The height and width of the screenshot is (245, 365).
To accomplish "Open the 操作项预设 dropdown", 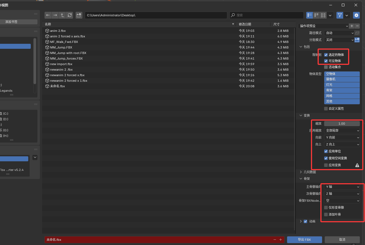I will coord(323,26).
